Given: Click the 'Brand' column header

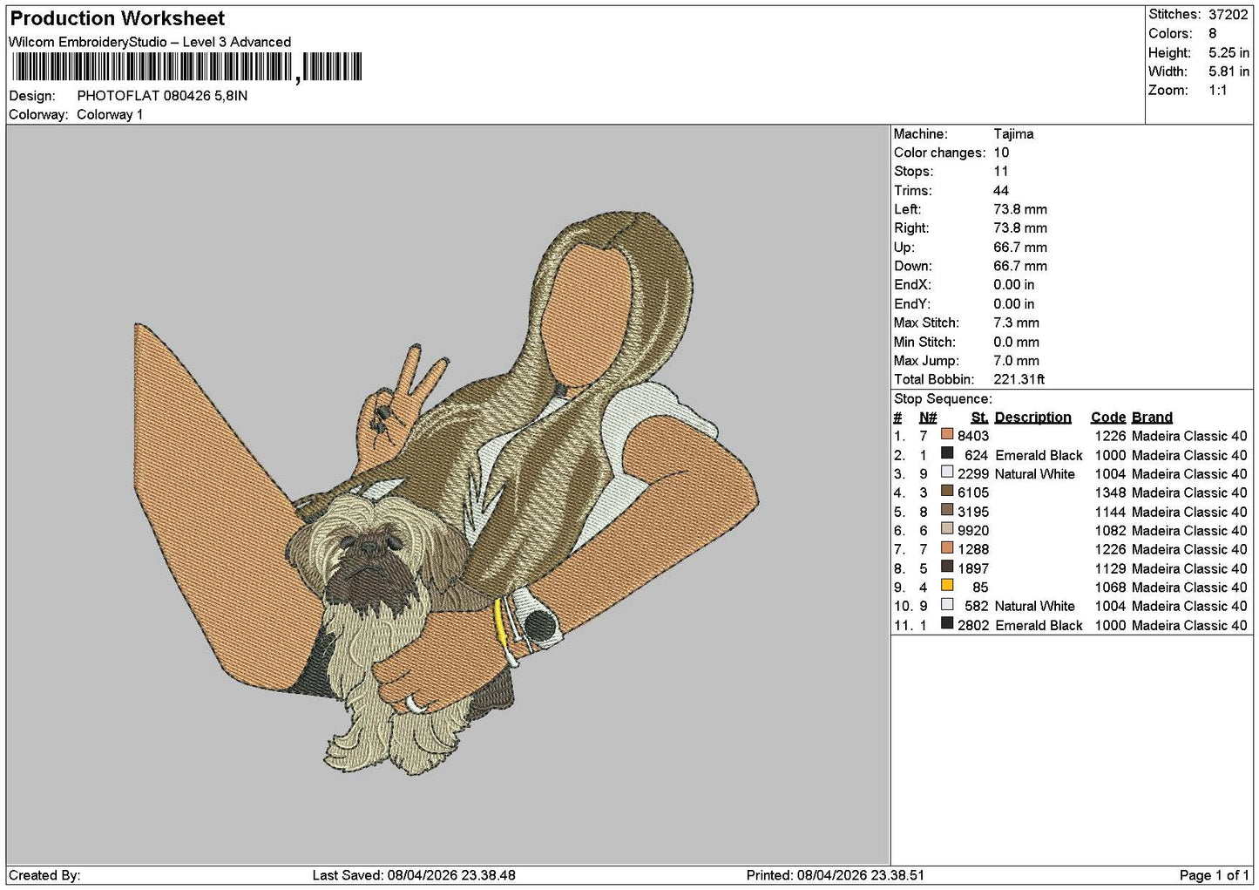Looking at the screenshot, I should [x=1152, y=418].
